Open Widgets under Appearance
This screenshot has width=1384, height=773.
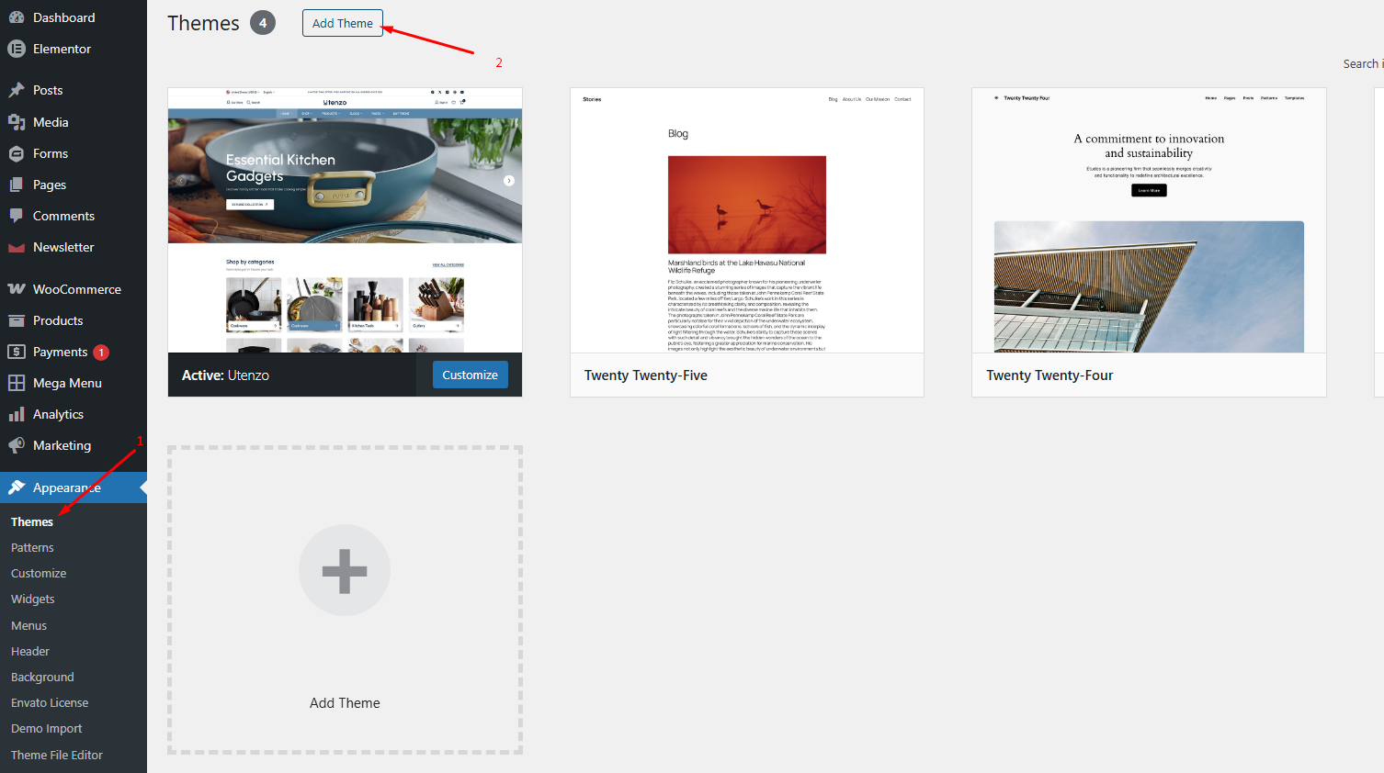click(x=33, y=599)
